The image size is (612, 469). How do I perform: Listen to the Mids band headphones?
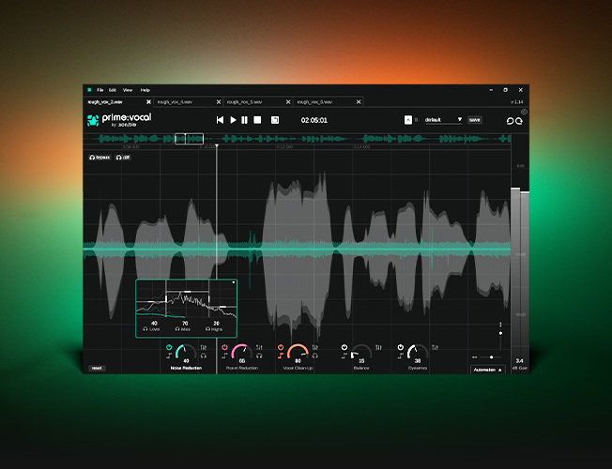177,329
